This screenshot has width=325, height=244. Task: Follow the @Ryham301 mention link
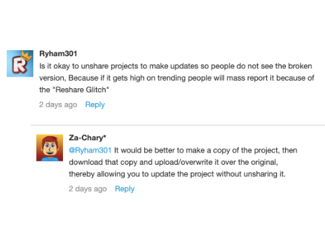pos(90,150)
